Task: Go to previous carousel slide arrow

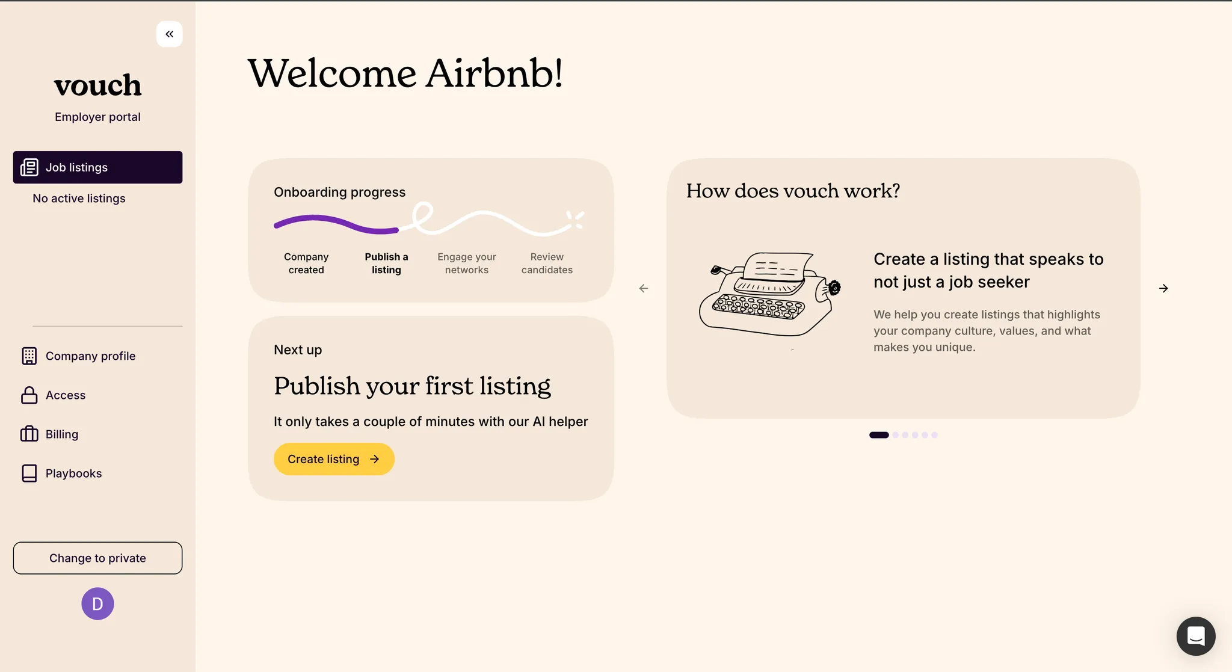Action: 644,288
